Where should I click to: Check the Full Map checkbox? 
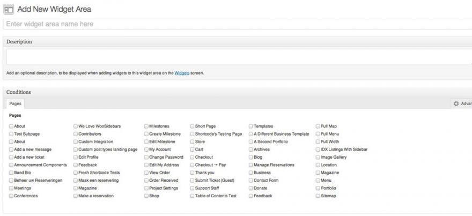[318, 126]
